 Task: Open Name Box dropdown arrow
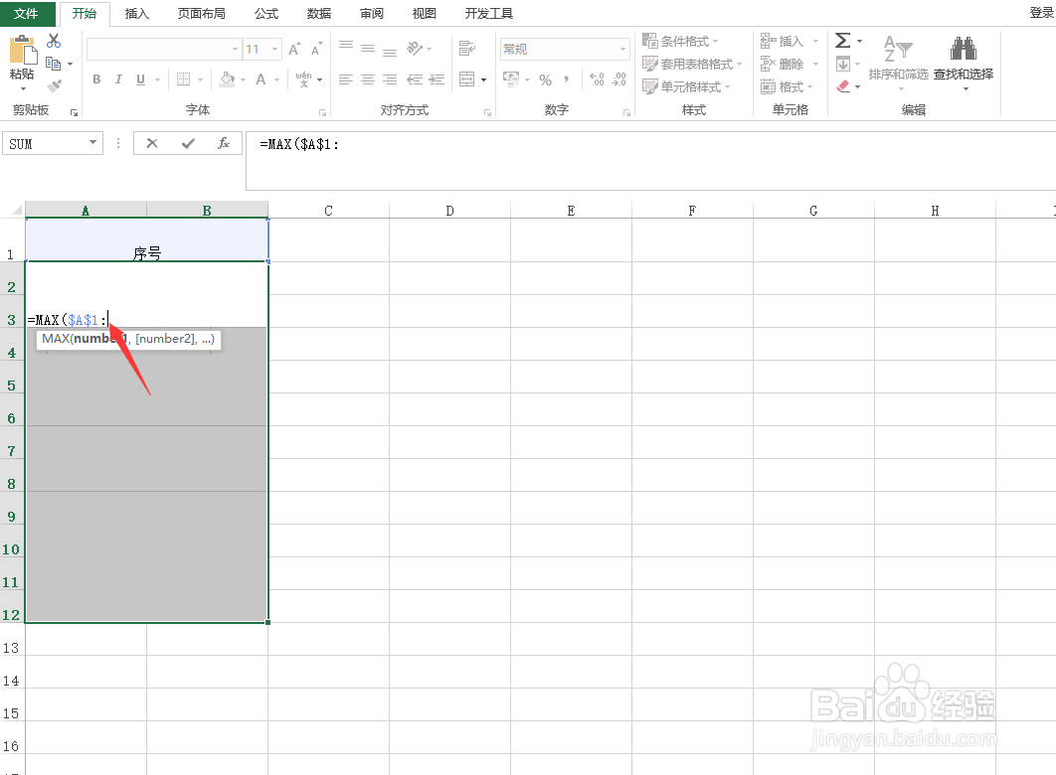[92, 142]
